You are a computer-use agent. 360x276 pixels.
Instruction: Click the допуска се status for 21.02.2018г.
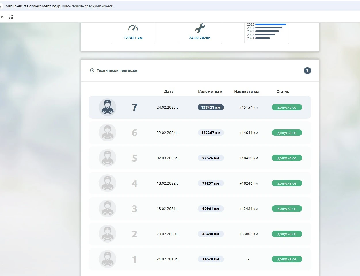[x=287, y=259]
